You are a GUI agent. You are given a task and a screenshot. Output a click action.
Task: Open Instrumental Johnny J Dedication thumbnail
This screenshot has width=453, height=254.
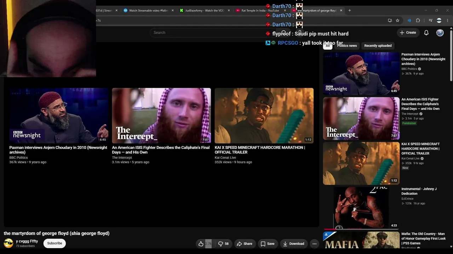[x=361, y=208]
